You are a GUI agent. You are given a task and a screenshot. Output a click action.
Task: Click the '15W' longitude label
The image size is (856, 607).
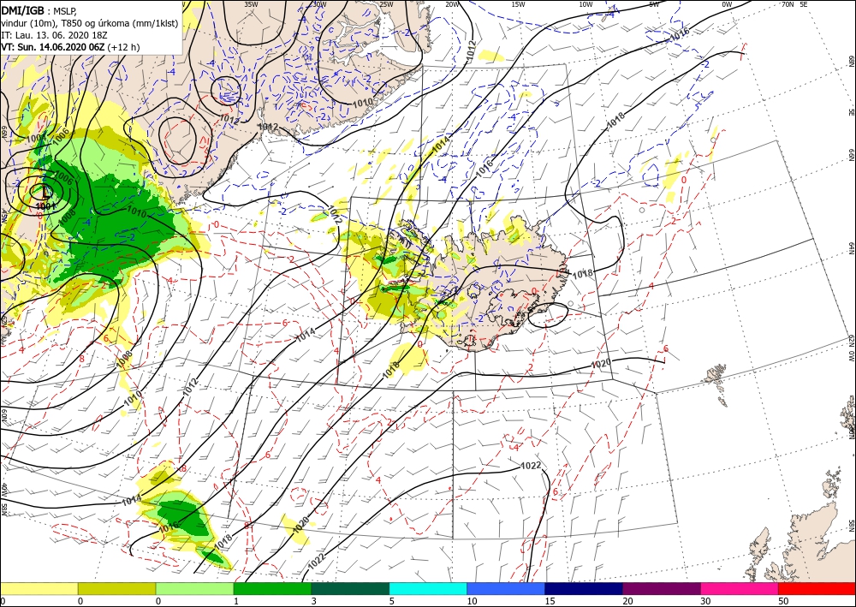518,4
